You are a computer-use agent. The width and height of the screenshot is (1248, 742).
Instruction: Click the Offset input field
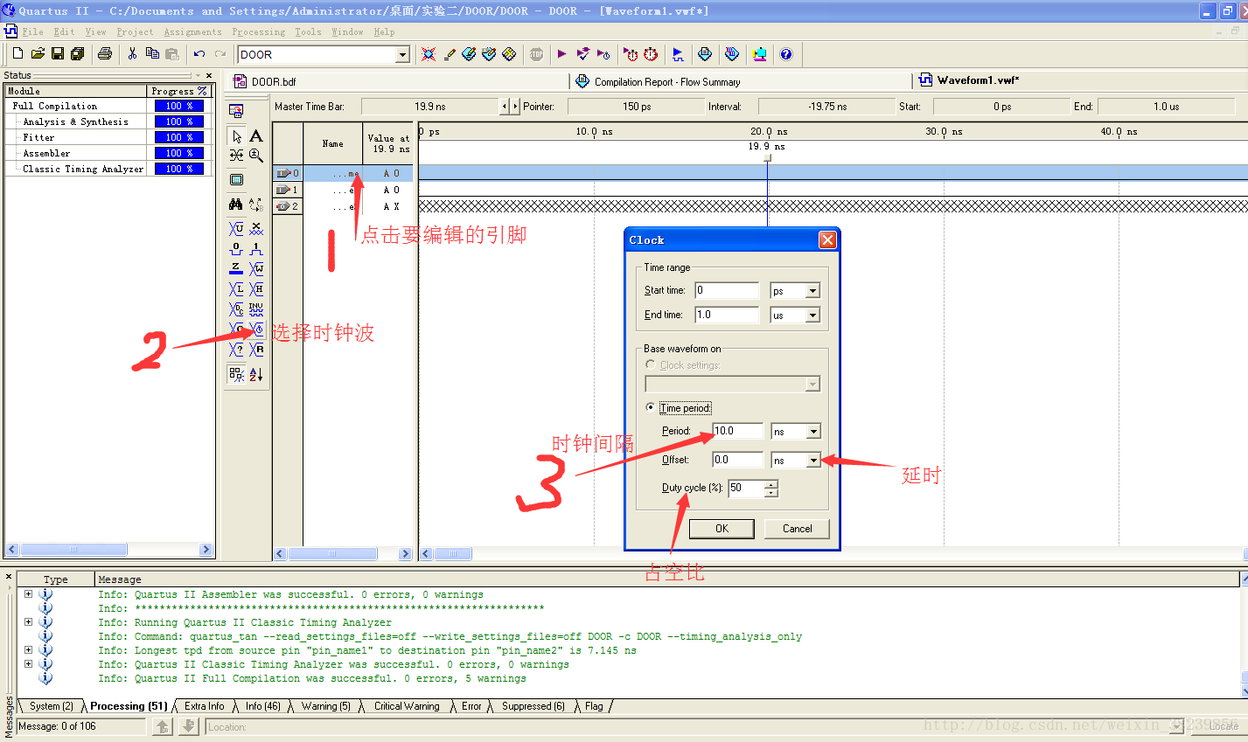coord(738,460)
